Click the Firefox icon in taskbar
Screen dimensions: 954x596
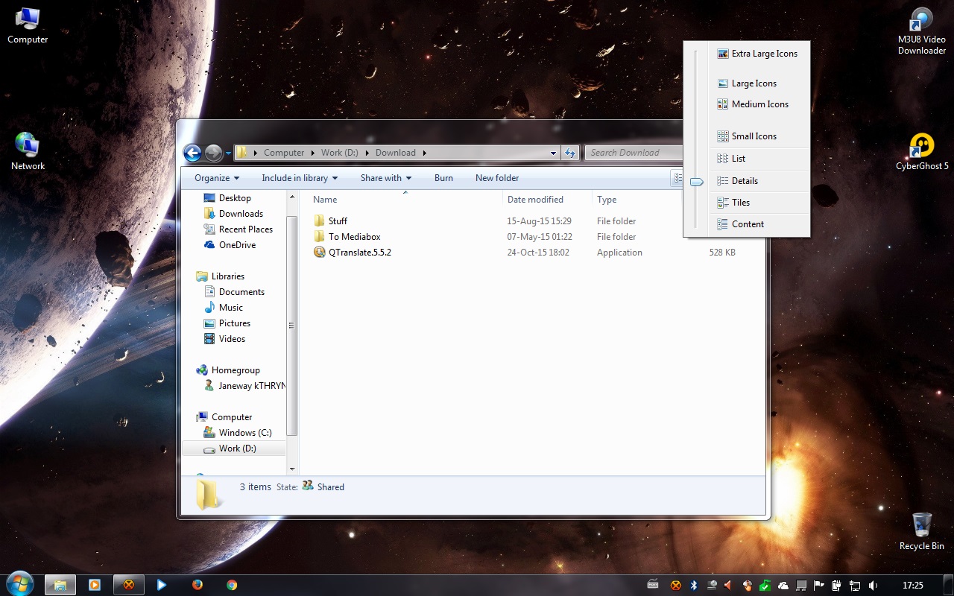pyautogui.click(x=197, y=585)
